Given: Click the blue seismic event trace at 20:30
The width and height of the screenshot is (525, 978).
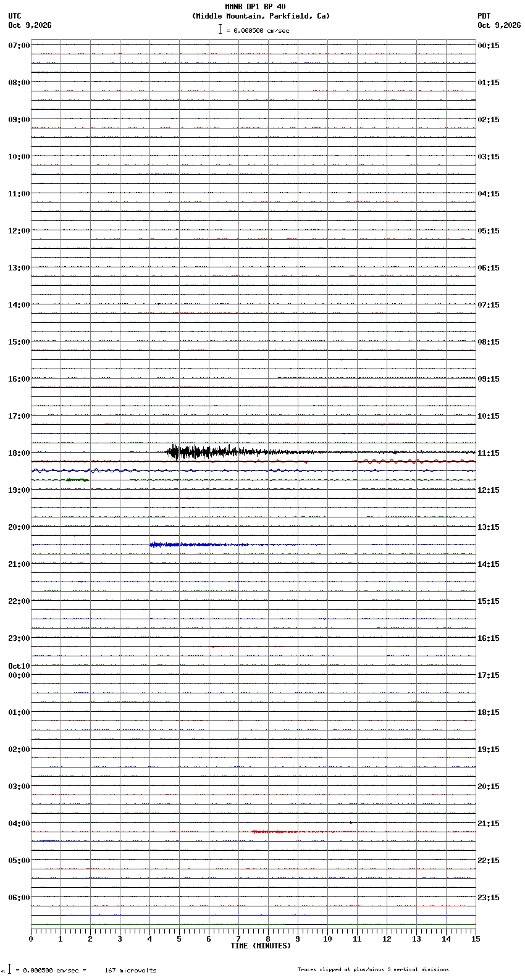Looking at the screenshot, I should (199, 545).
